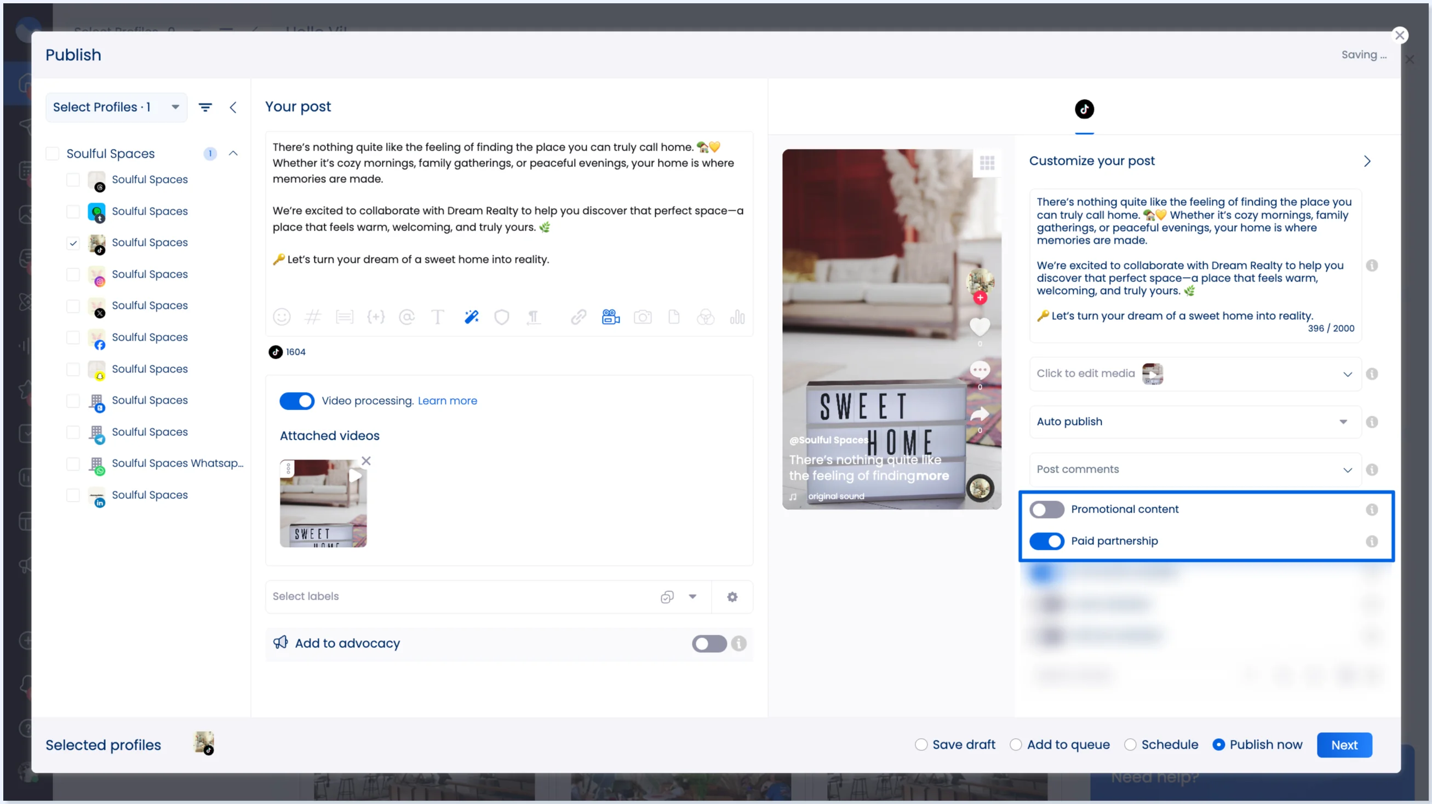Insert a link using the chain icon
The image size is (1432, 804).
pos(578,317)
